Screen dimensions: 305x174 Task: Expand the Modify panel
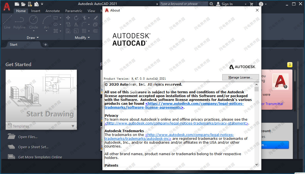click(x=82, y=37)
